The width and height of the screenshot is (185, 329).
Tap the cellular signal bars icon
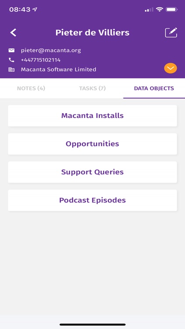coord(149,10)
